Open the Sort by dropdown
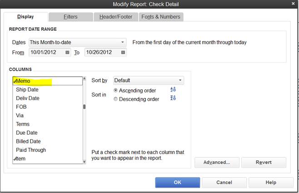Screen dimensions: 299x193 coord(180,81)
